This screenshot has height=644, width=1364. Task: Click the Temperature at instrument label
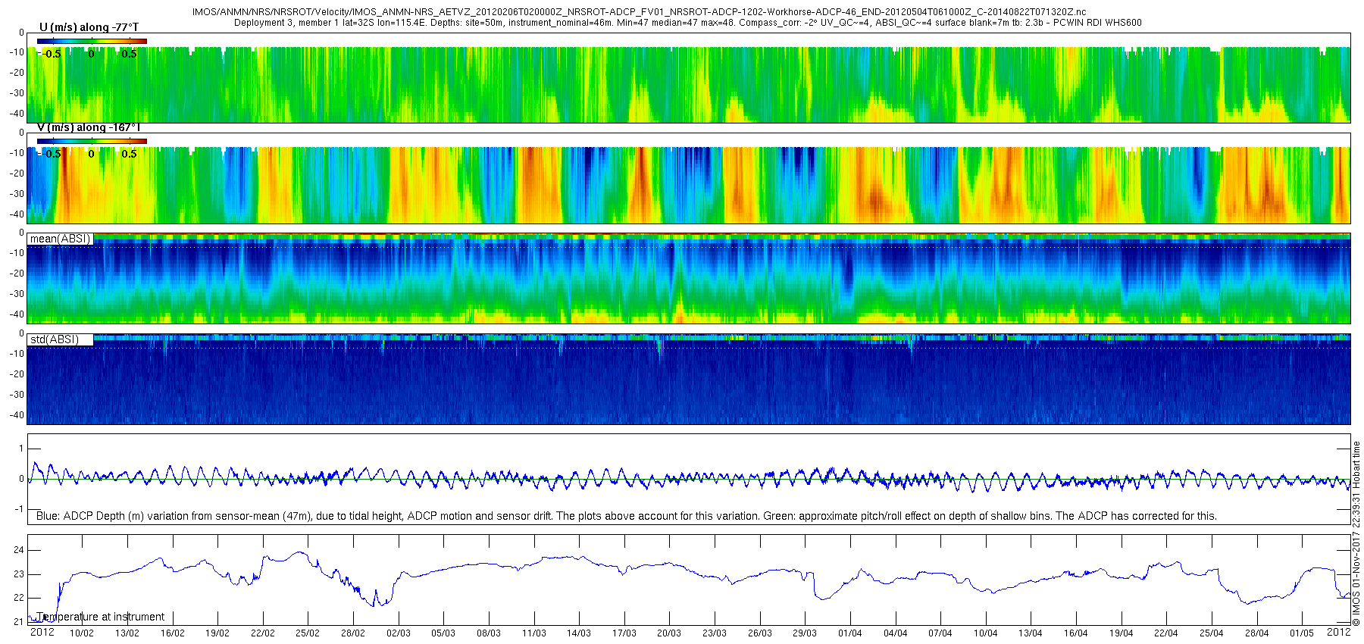[100, 617]
